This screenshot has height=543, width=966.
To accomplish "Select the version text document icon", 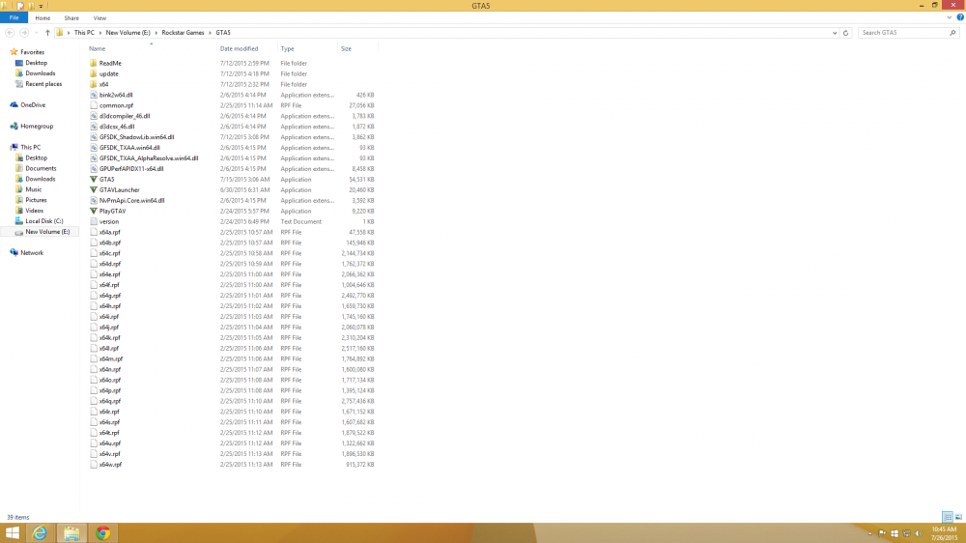I will 93,221.
